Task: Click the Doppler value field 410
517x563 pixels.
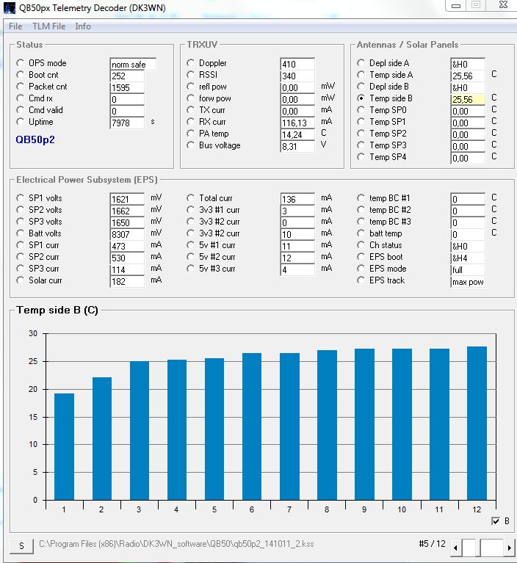Action: click(x=297, y=65)
